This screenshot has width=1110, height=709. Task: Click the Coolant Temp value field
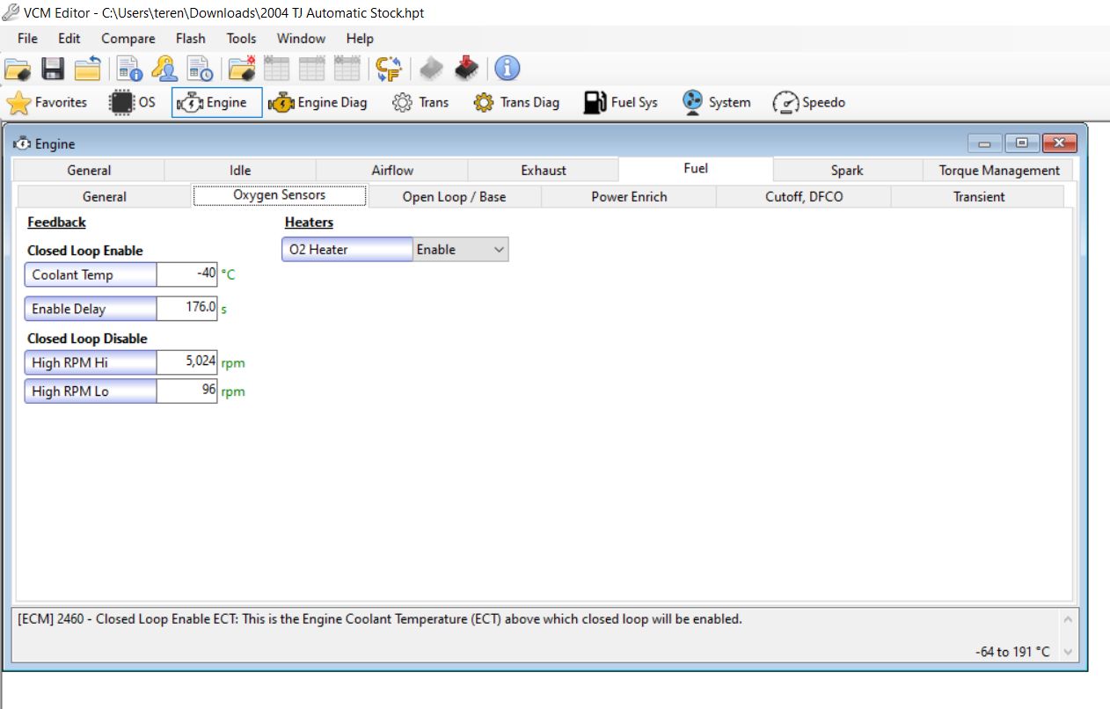[186, 274]
